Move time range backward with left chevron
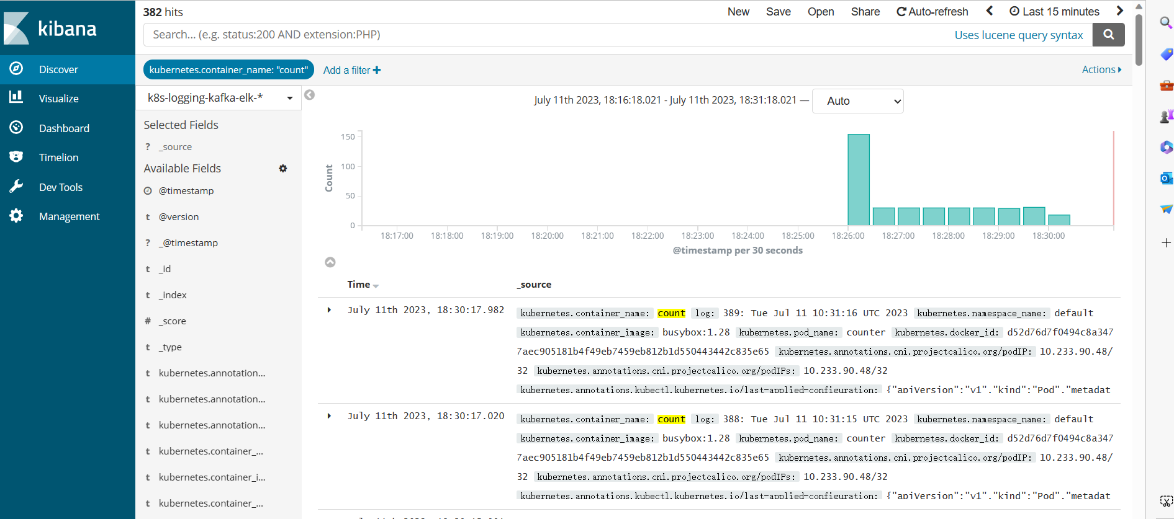1174x519 pixels. (990, 11)
